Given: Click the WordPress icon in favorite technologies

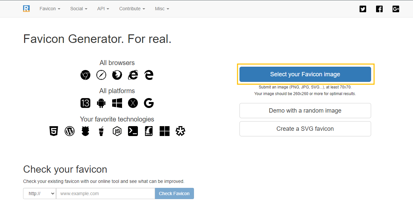Looking at the screenshot, I should click(x=70, y=131).
